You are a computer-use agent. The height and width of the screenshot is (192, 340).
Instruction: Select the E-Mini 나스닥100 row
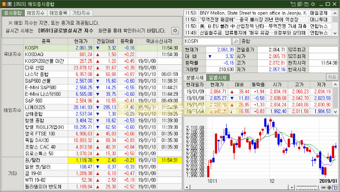(103, 94)
